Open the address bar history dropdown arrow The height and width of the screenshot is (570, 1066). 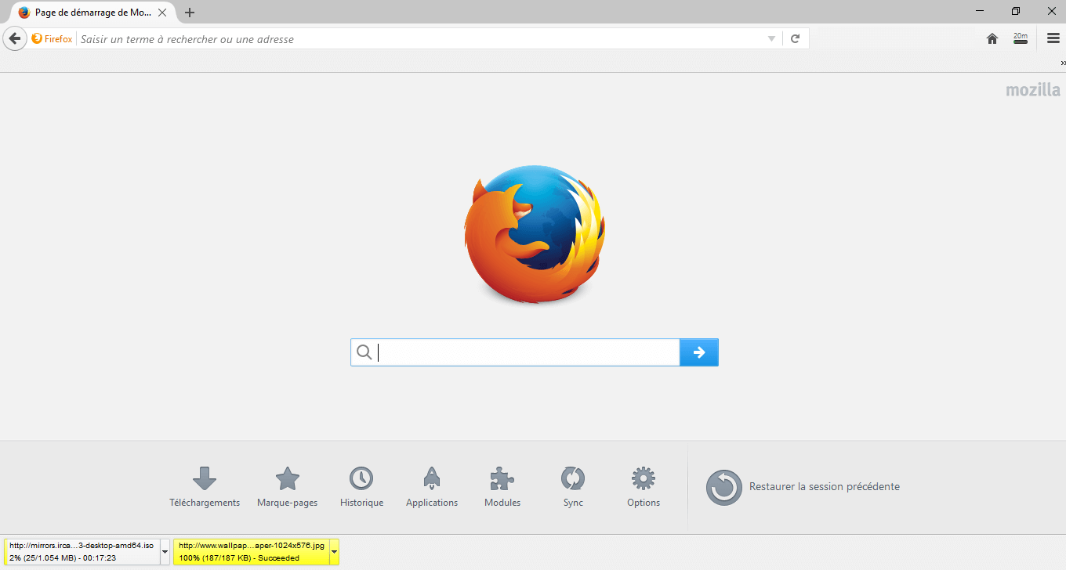771,39
